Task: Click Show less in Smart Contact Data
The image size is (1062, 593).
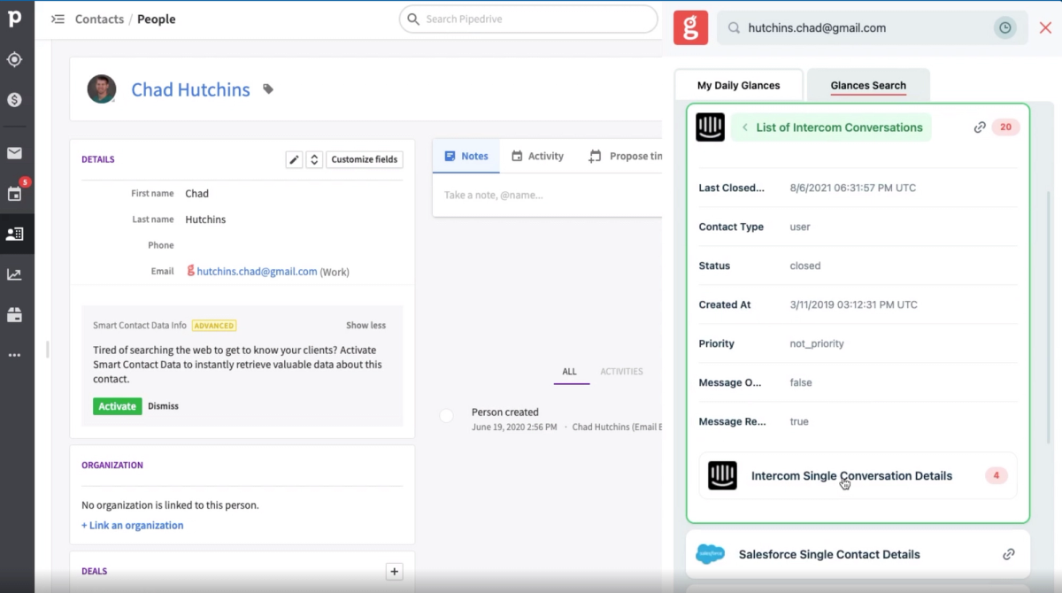Action: 366,326
